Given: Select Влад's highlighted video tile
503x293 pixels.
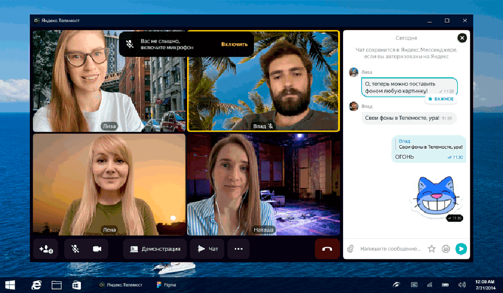Looking at the screenshot, I should pos(264,81).
